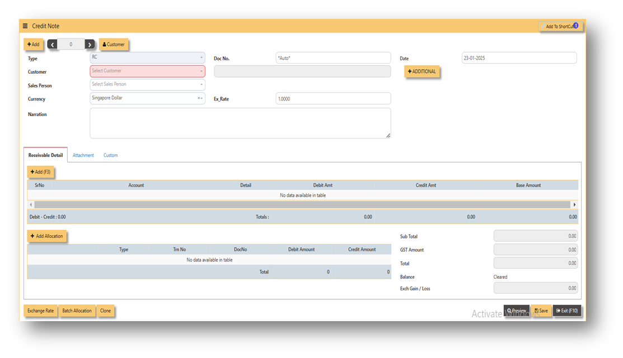Click into the Narration text area
The width and height of the screenshot is (623, 358).
(240, 123)
